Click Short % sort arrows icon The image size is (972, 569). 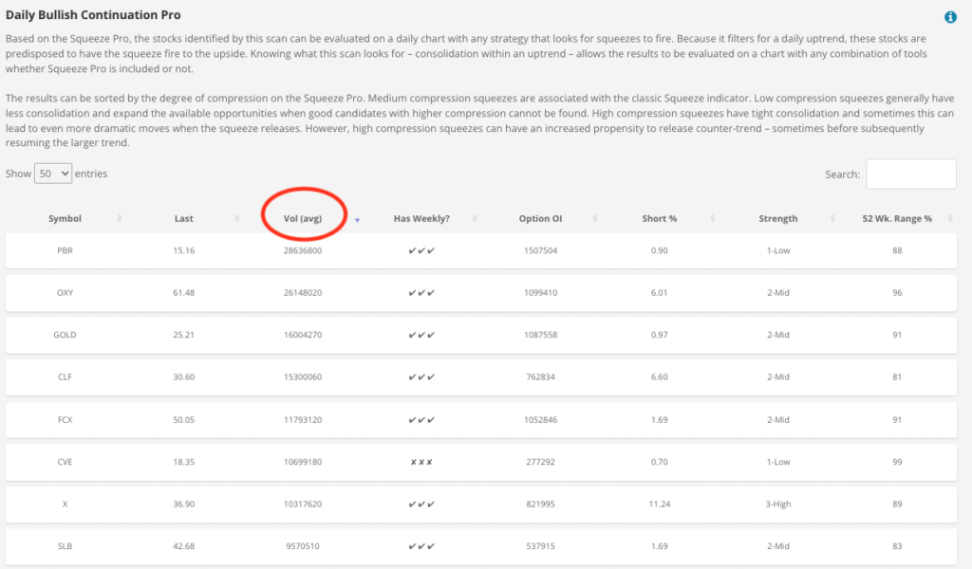click(712, 218)
